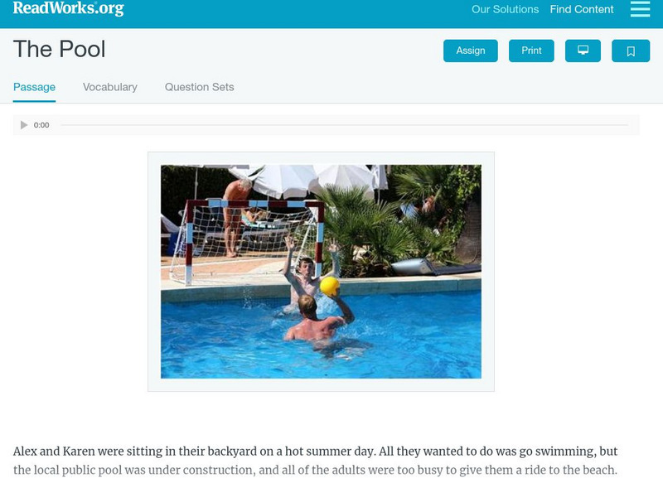The height and width of the screenshot is (478, 663).
Task: Click the Print button
Action: [x=531, y=51]
